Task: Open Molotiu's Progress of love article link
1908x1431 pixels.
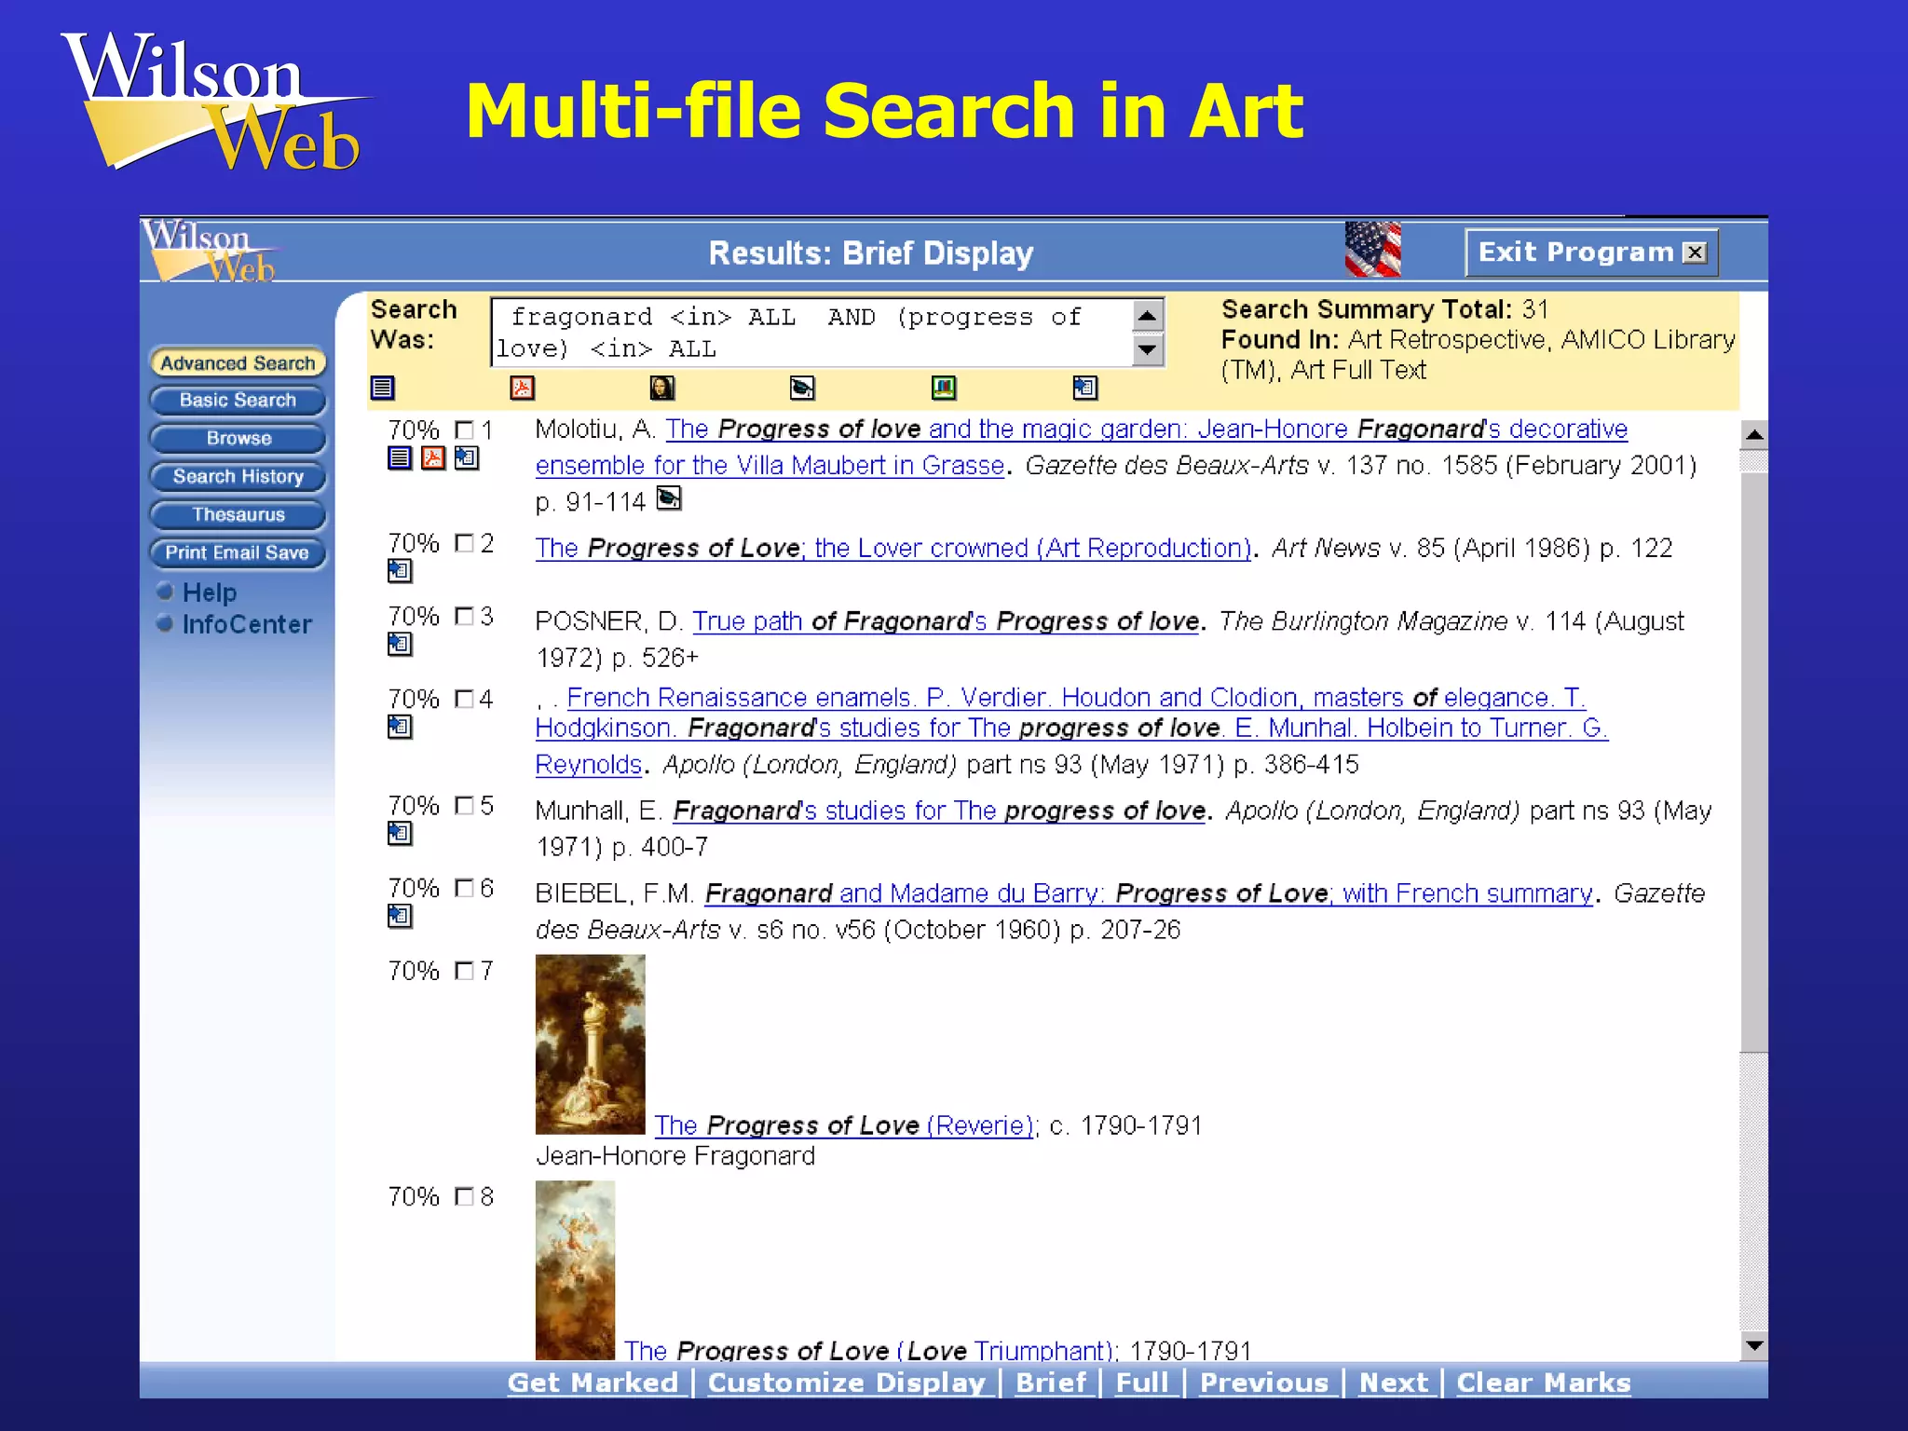Action: point(1081,447)
